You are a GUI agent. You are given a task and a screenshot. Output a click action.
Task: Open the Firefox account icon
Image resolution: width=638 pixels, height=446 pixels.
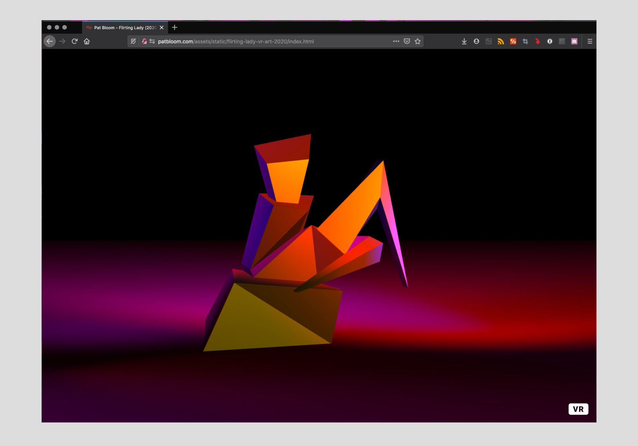[x=476, y=41]
